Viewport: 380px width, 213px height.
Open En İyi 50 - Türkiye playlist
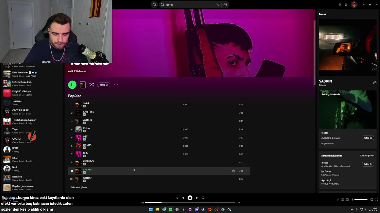[32, 93]
